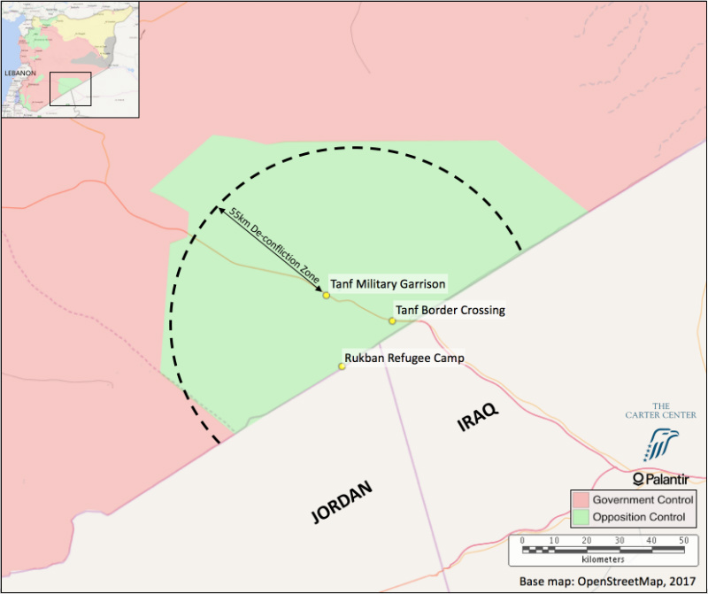The height and width of the screenshot is (594, 708).
Task: Click the Government Control pink legend swatch
Action: [x=580, y=500]
